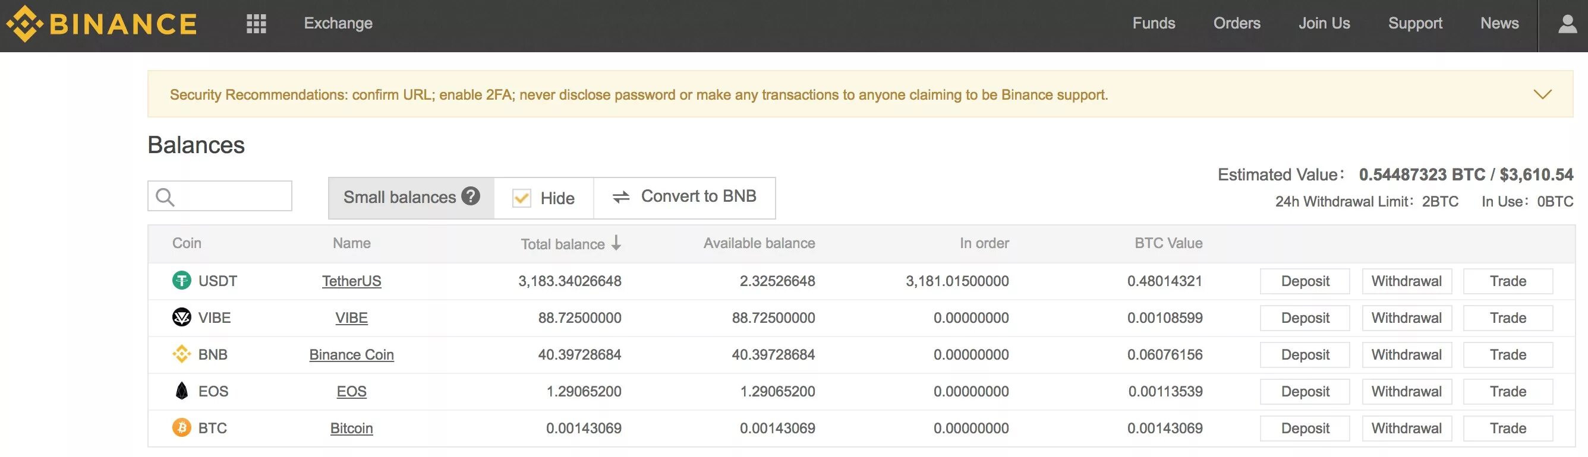Open the Binance Coin link
This screenshot has width=1588, height=457.
(x=351, y=355)
